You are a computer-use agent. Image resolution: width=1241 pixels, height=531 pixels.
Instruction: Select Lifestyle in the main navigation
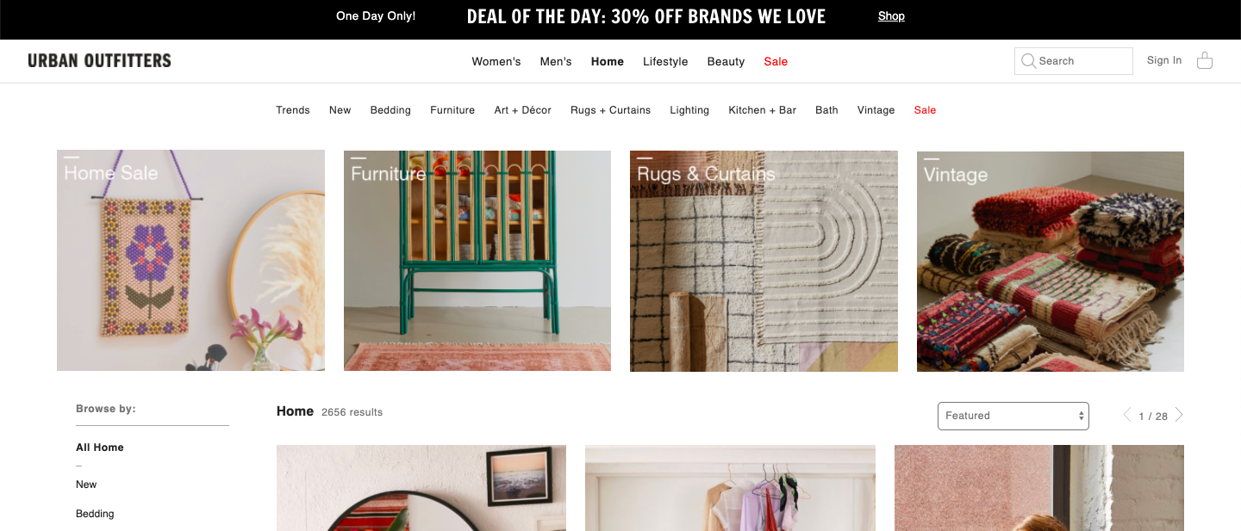click(665, 61)
